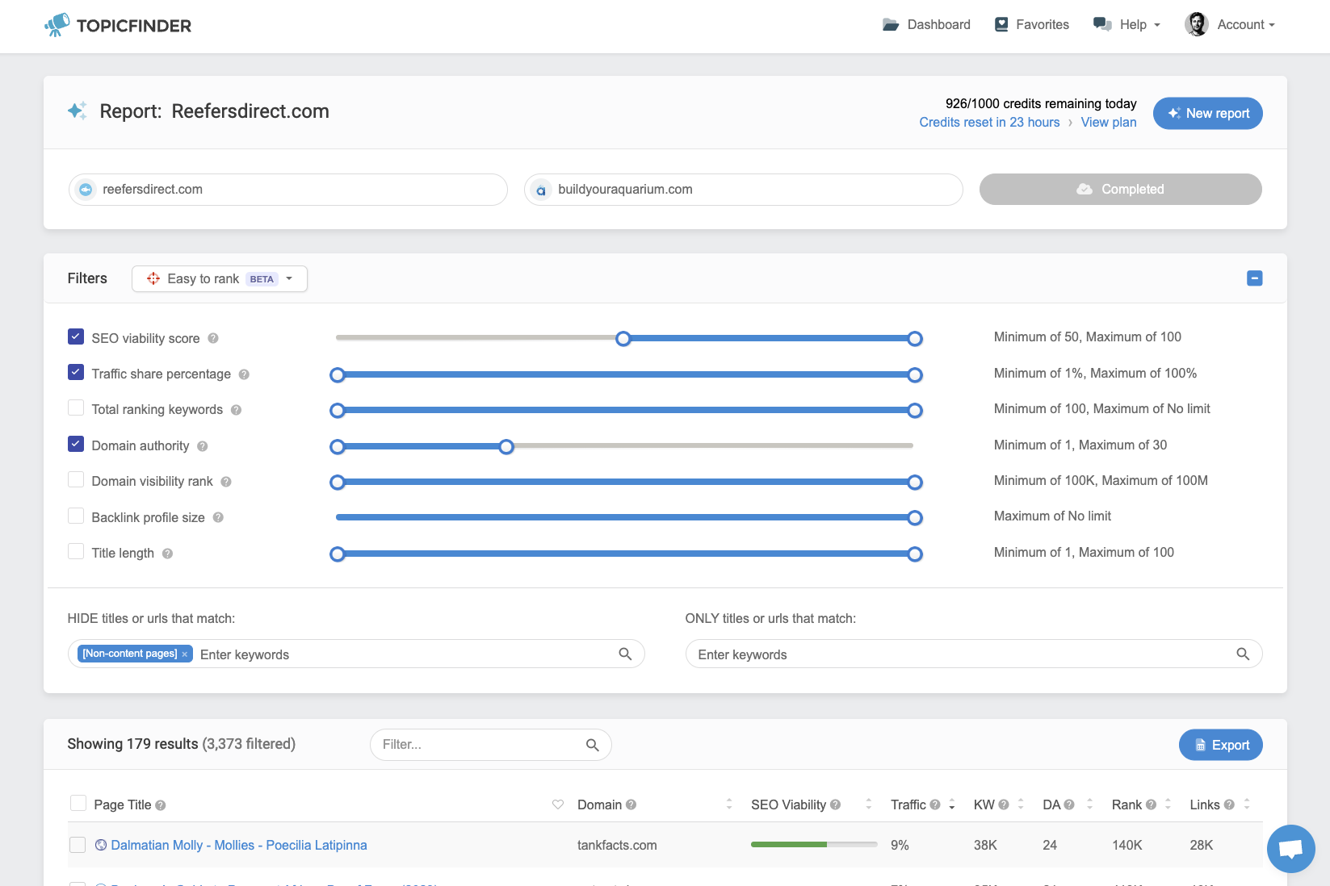Open the Help dropdown menu

point(1127,25)
